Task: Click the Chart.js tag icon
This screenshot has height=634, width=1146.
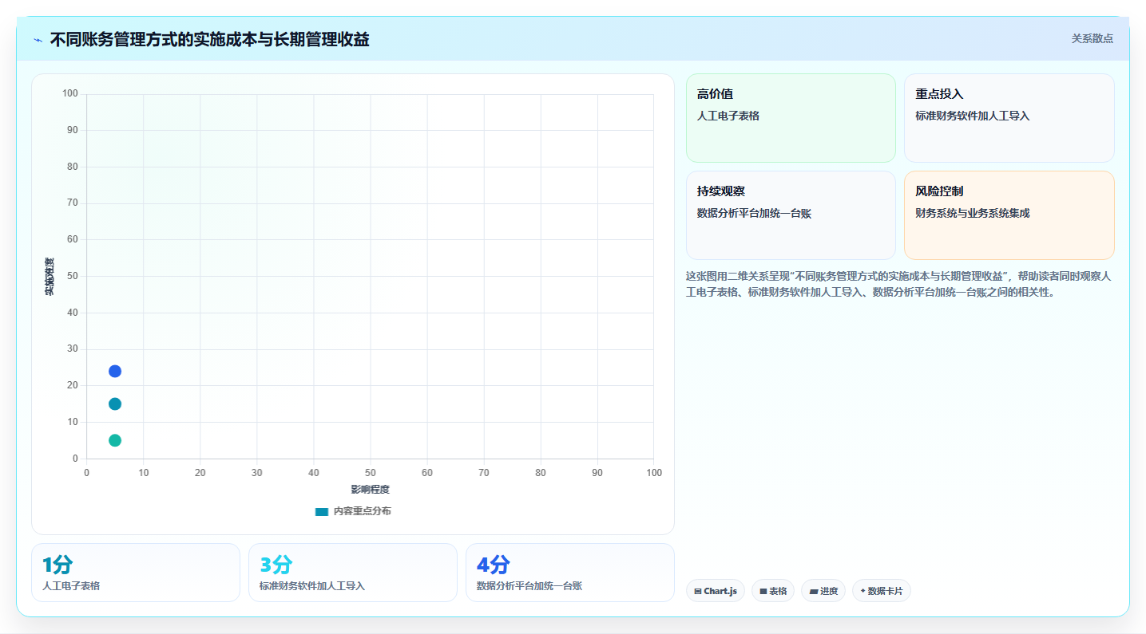Action: [x=698, y=591]
